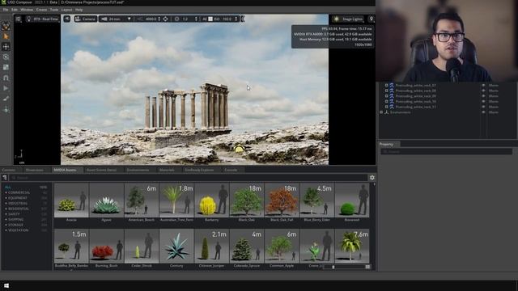Viewport: 518px width, 291px height.
Task: Hide Protruding_white_rock_08 with its eye icon
Action: (484, 91)
